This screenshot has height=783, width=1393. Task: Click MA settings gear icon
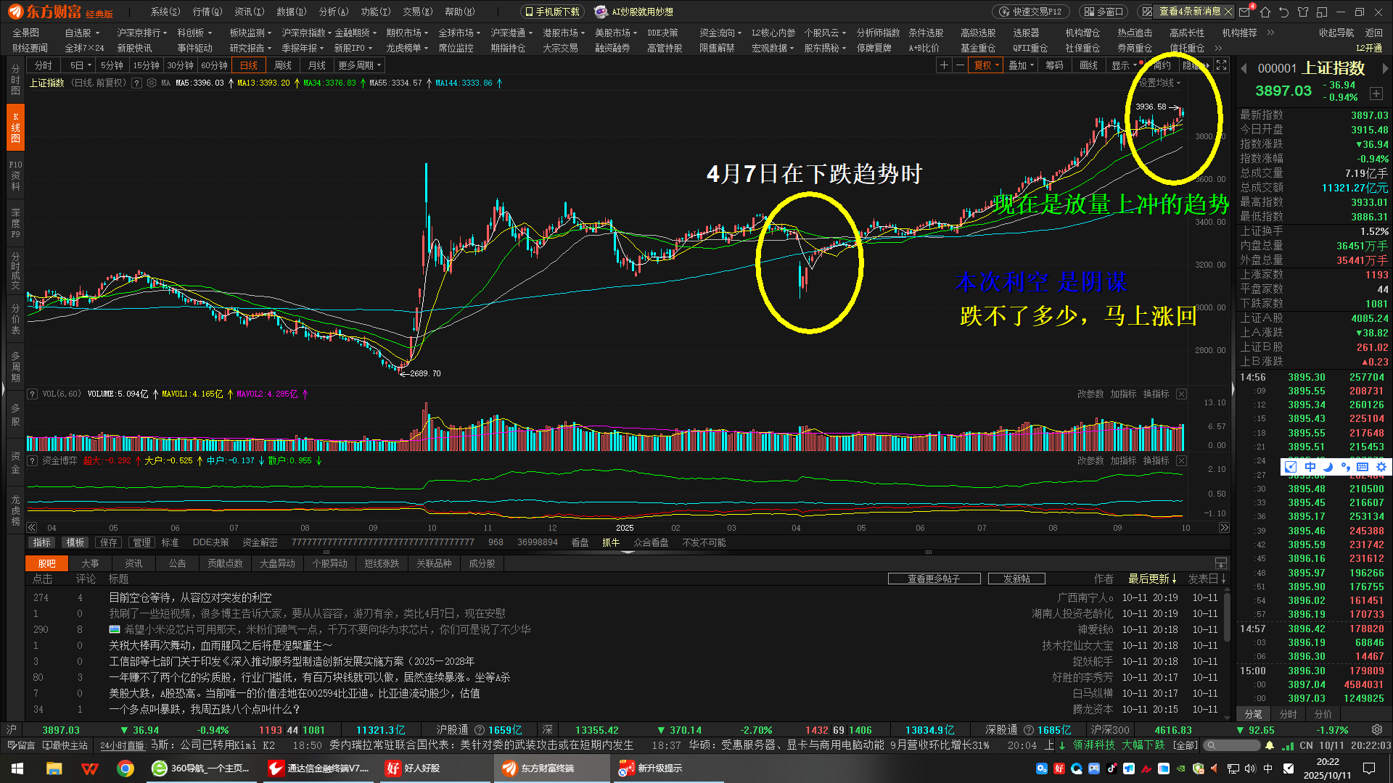[151, 83]
